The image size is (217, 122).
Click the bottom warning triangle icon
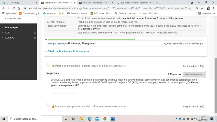[x=53, y=106]
